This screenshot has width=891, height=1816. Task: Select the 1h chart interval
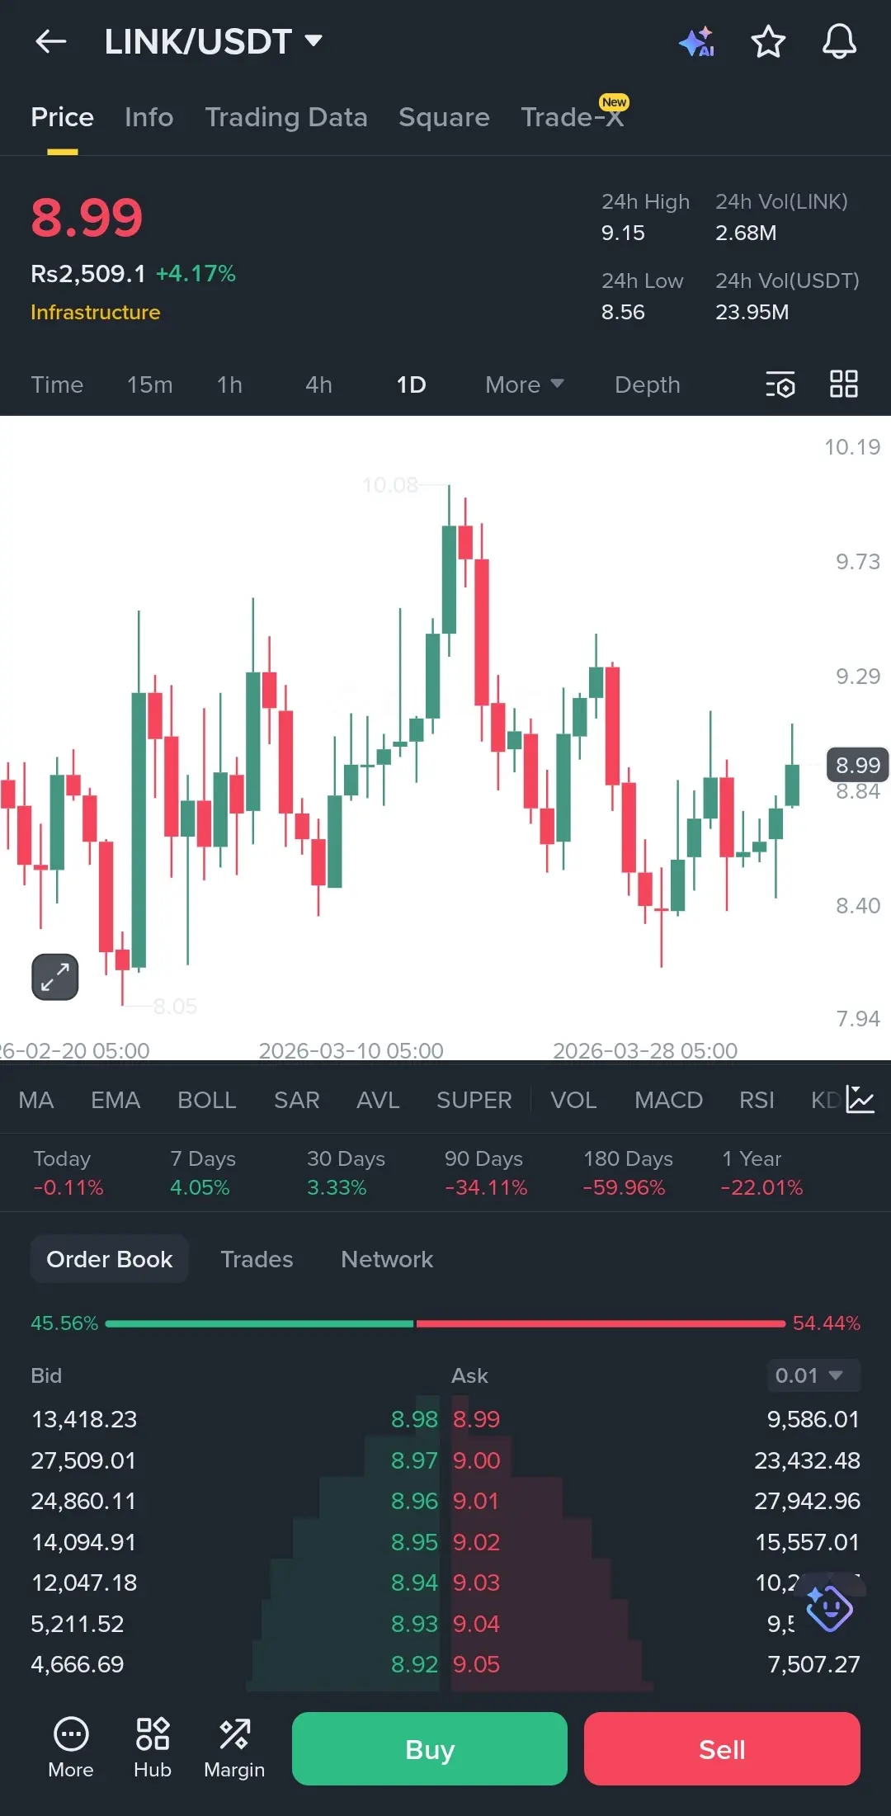pos(229,384)
